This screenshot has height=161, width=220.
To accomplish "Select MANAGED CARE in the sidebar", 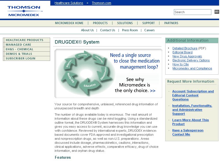I will pyautogui.click(x=27, y=45).
